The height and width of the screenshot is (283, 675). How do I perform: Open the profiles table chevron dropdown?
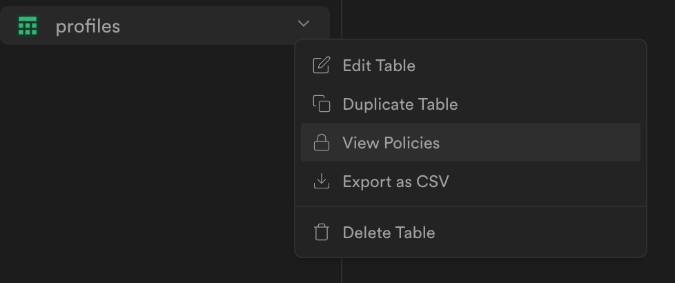point(304,24)
